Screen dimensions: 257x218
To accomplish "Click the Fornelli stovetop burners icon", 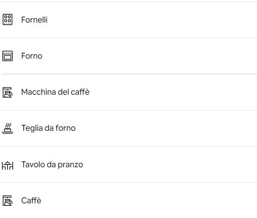I will coord(8,19).
